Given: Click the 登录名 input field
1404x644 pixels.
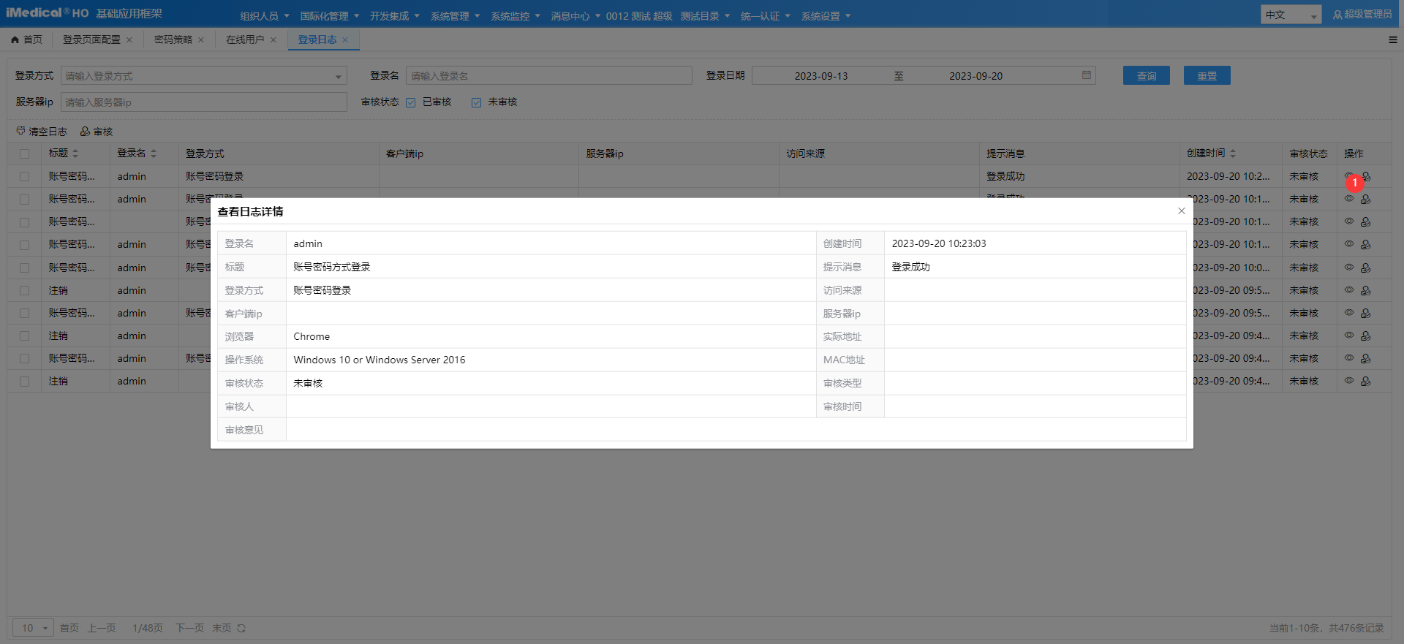Looking at the screenshot, I should click(x=548, y=75).
